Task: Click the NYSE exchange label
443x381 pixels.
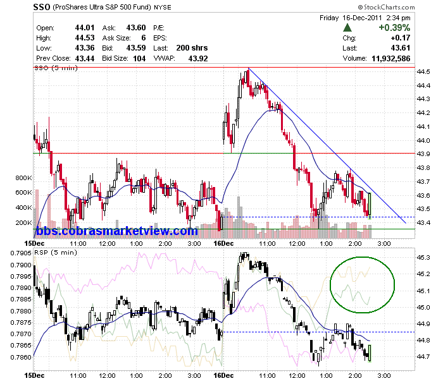Action: [x=163, y=8]
